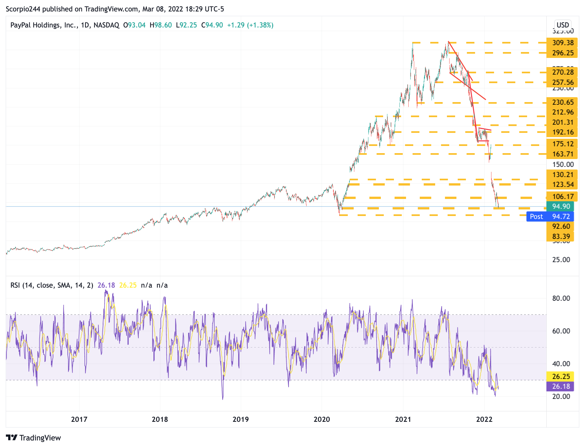585x448 pixels.
Task: Click the 40.00 RSI scale label
Action: [x=561, y=364]
